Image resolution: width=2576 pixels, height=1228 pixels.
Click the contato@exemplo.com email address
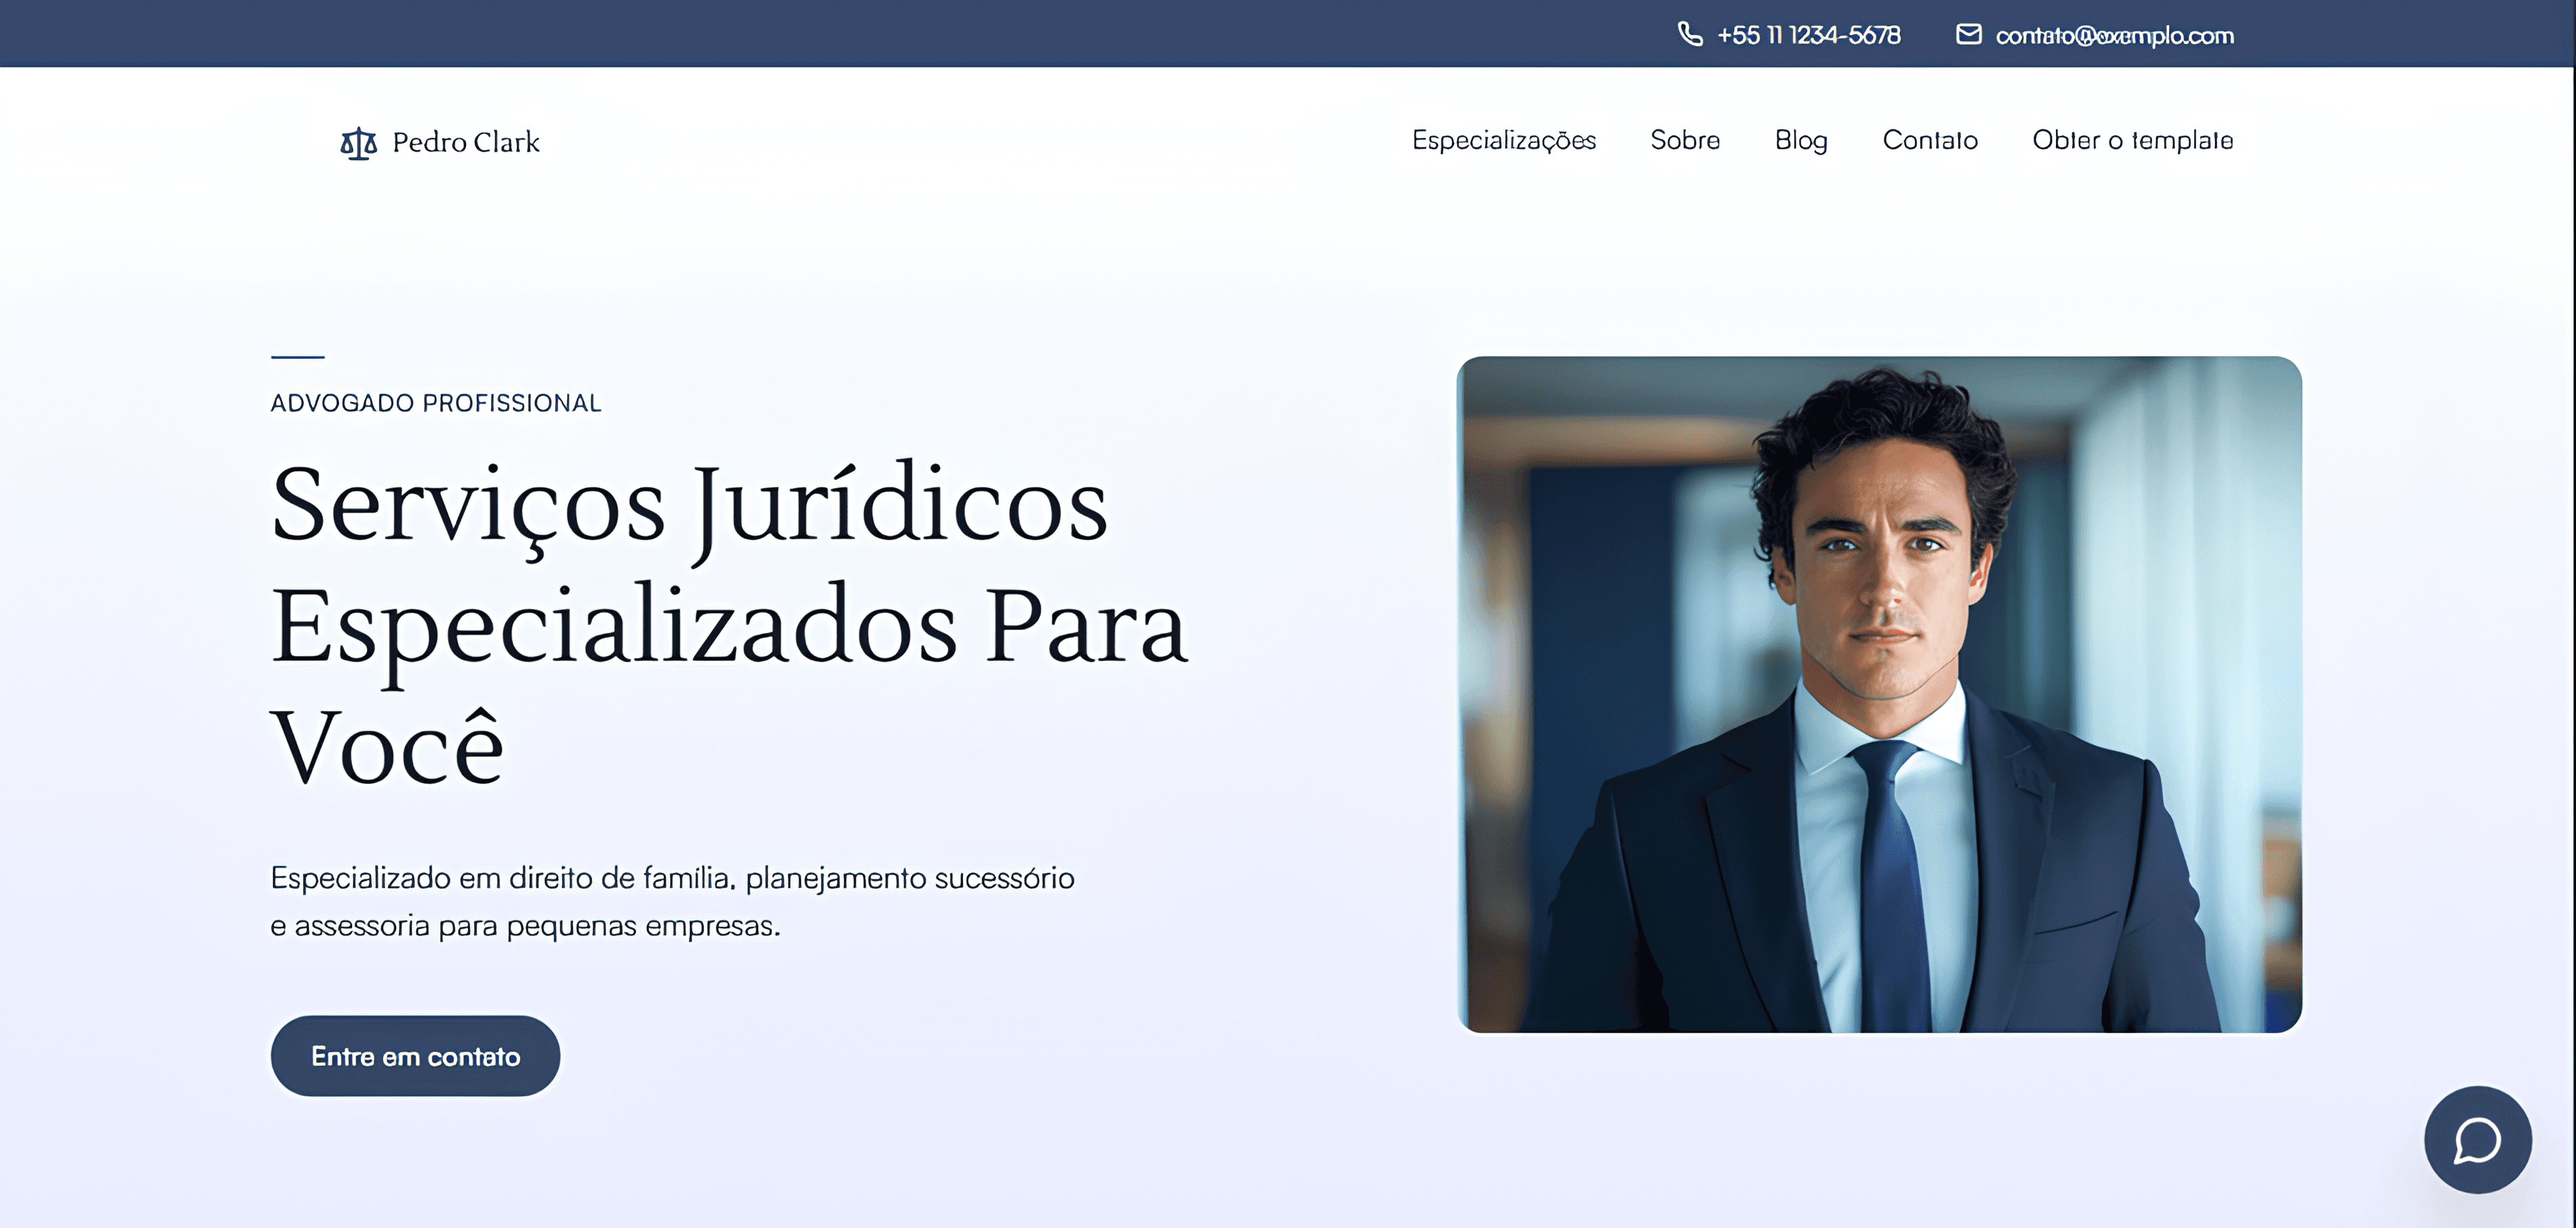pyautogui.click(x=2114, y=35)
